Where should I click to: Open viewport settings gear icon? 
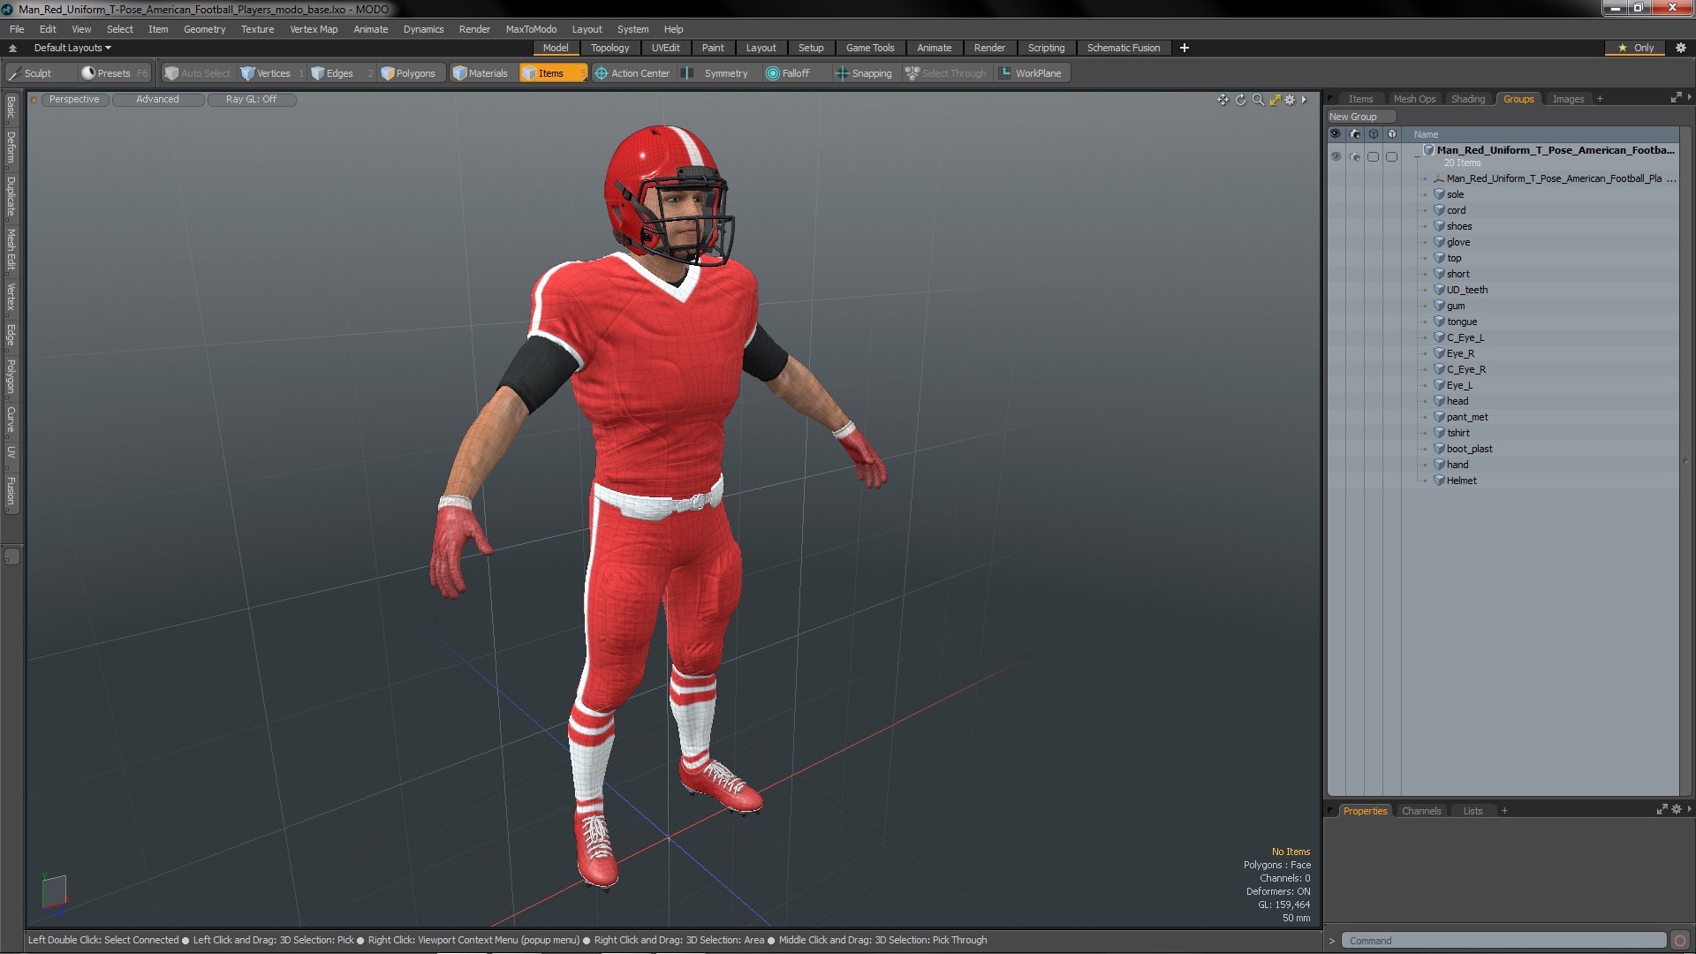tap(1290, 100)
